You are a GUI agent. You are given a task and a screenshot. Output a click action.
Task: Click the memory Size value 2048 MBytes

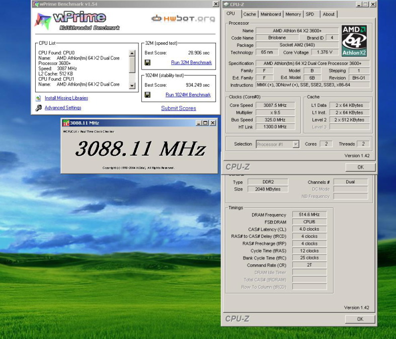pos(268,189)
